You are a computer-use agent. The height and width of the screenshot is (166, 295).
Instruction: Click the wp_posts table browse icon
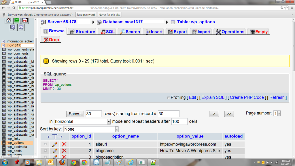click(x=4, y=151)
